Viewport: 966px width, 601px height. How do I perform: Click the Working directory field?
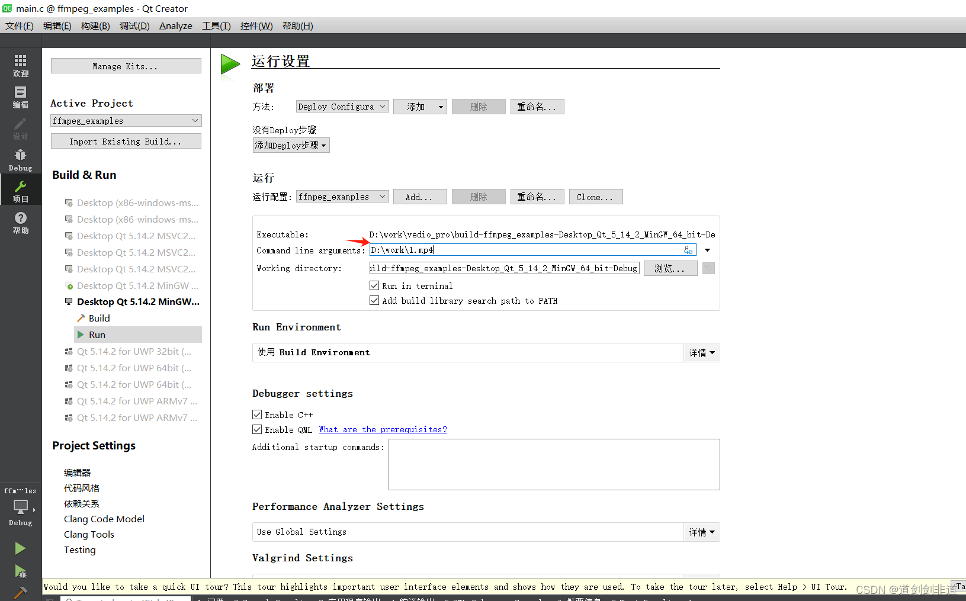504,268
